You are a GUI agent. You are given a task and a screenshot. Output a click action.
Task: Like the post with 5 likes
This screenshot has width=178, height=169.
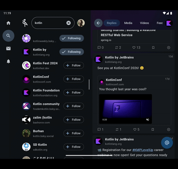click(136, 130)
